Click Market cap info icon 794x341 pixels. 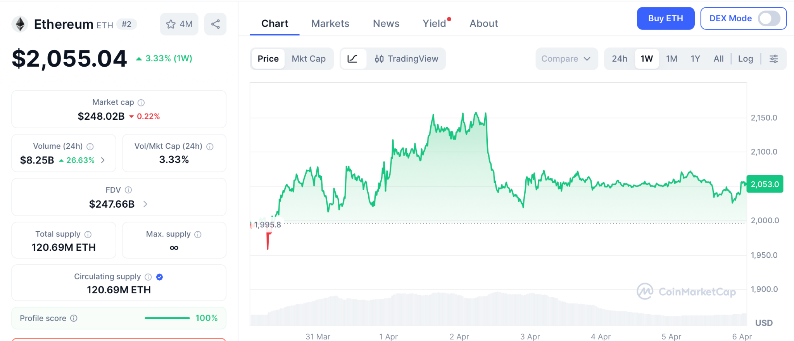(141, 103)
